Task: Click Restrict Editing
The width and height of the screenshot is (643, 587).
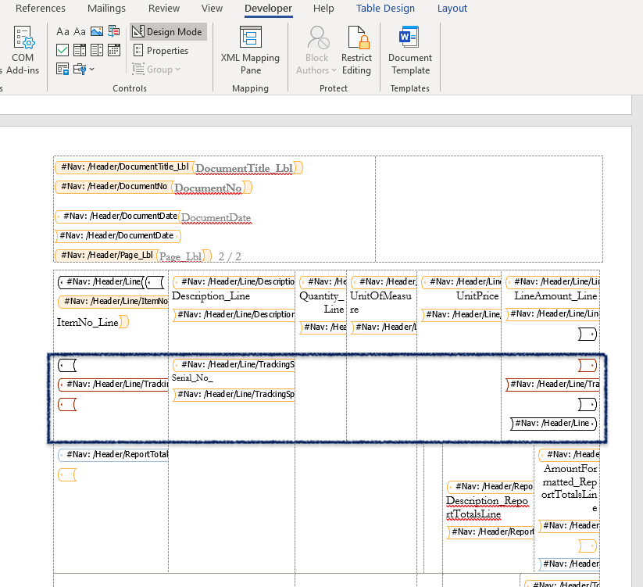Action: click(356, 51)
